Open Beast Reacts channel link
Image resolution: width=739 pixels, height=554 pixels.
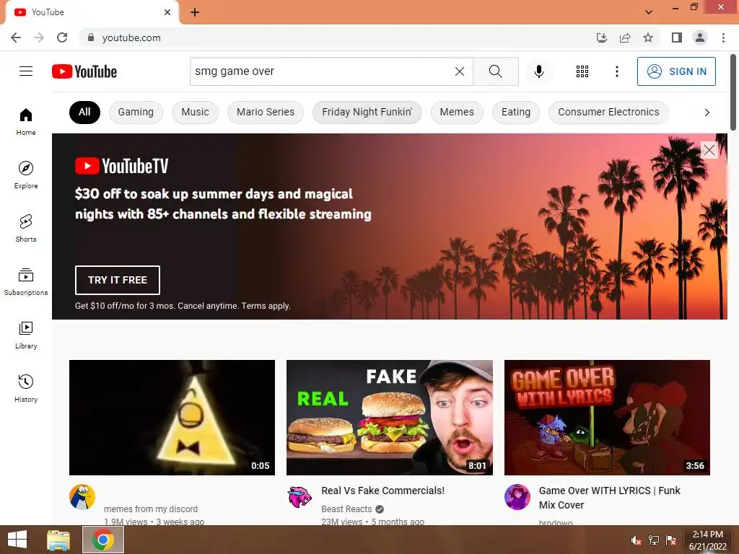click(x=346, y=509)
